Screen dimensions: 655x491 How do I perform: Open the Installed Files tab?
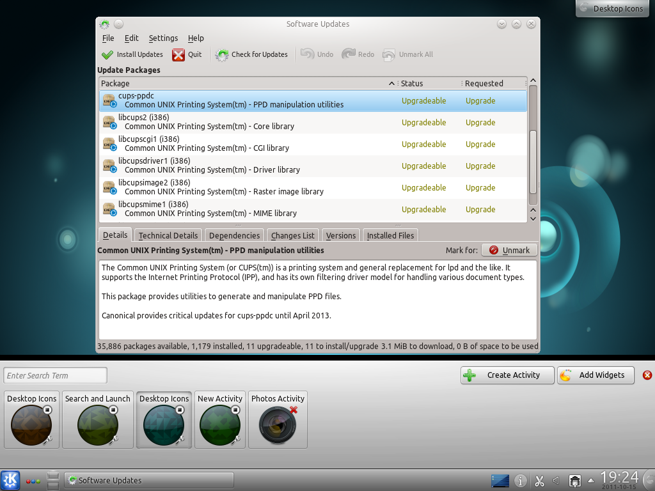coord(390,235)
